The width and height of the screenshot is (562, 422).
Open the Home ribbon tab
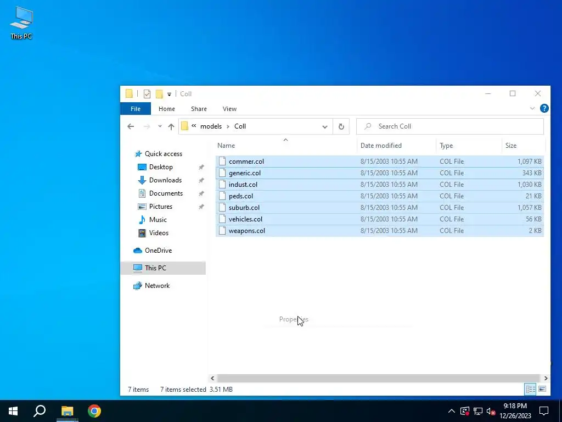pos(167,109)
